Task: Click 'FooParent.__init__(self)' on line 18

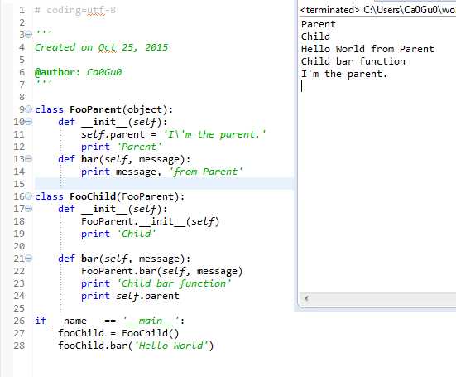Action: point(150,221)
